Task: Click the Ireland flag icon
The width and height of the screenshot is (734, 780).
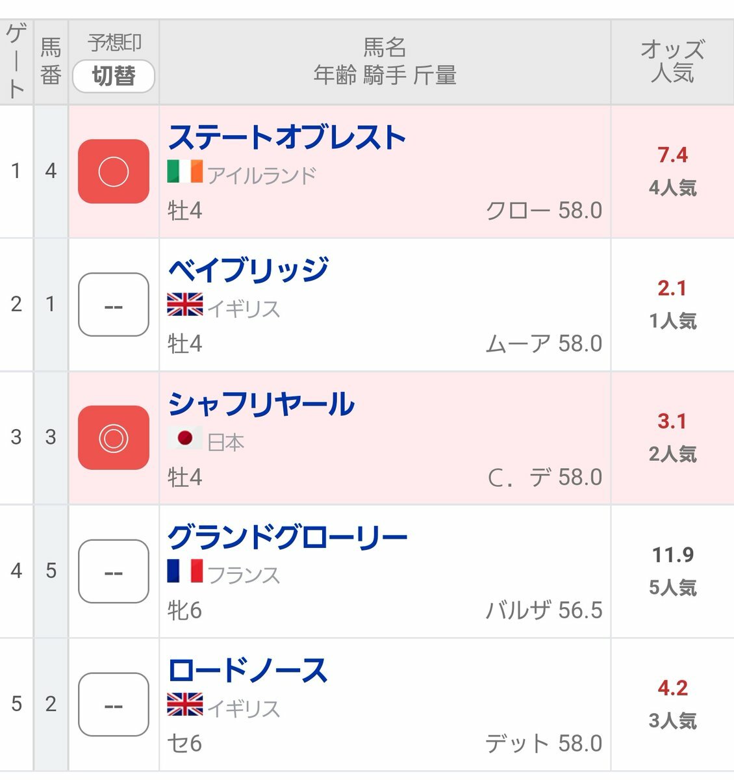Action: pyautogui.click(x=184, y=172)
